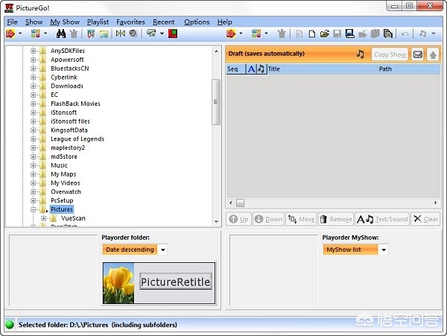
Task: Click the monitor display icon in left toolbar
Action: point(151,34)
